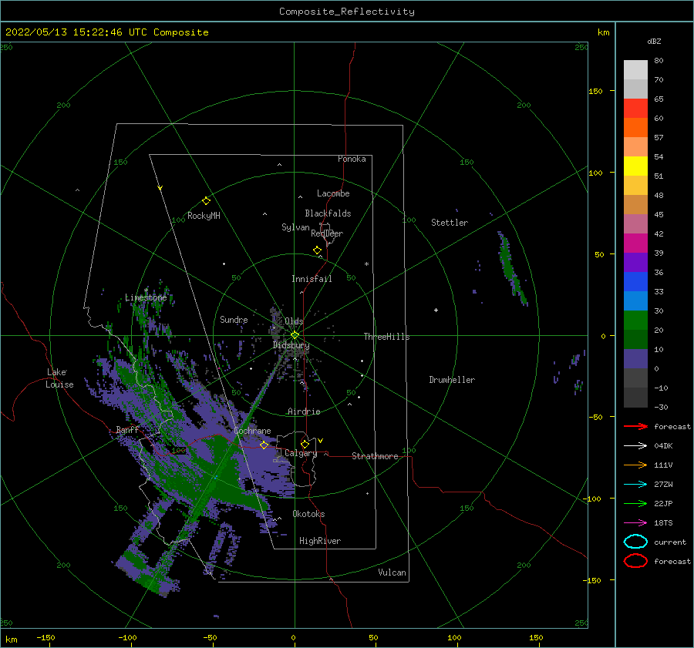
Task: Click the cyan 27ZW arrow in legend
Action: coord(635,484)
